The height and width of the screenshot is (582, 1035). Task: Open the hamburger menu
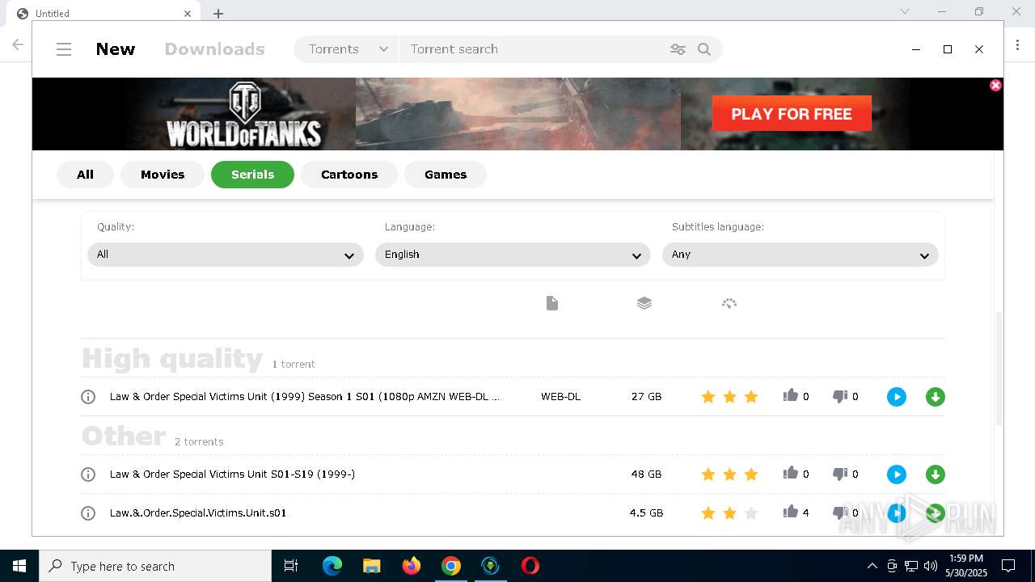pyautogui.click(x=64, y=49)
